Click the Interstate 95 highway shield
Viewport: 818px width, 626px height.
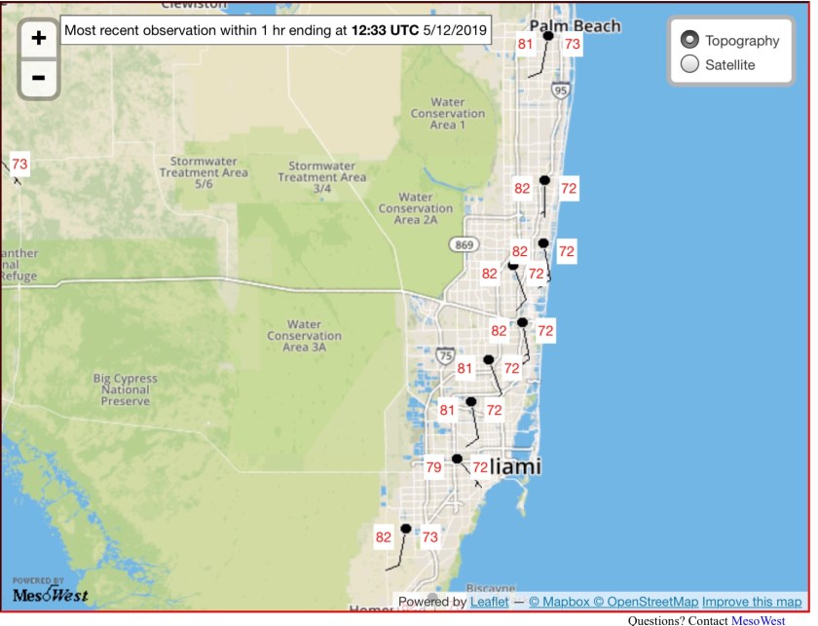pos(559,91)
